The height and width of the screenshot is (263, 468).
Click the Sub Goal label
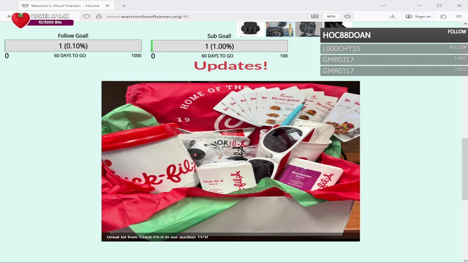(219, 36)
